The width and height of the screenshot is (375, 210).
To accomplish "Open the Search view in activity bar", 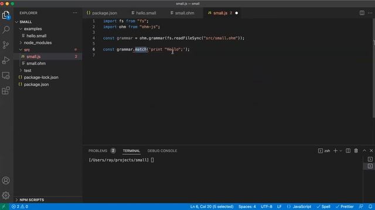I will point(6,30).
